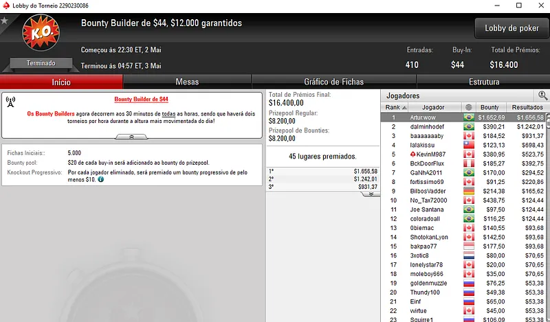
Task: Open the player search magnifier icon
Action: coord(542,95)
